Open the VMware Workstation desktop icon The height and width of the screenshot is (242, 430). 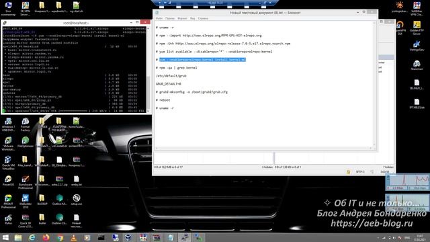click(8, 144)
